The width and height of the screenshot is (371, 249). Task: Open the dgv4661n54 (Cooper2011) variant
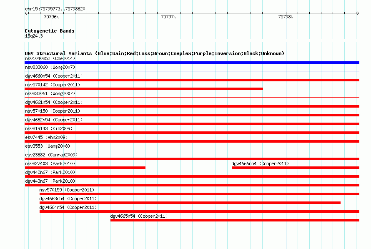(54, 102)
